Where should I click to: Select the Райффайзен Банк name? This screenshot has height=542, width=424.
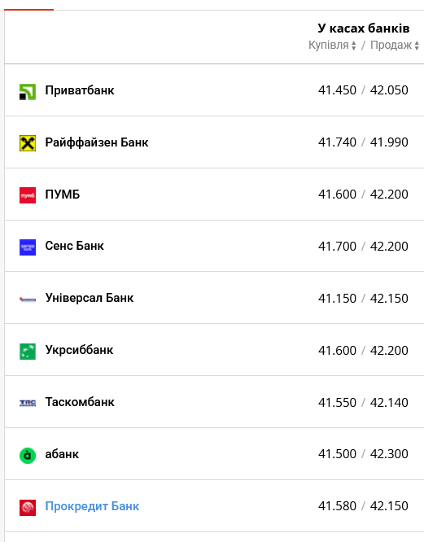[97, 142]
